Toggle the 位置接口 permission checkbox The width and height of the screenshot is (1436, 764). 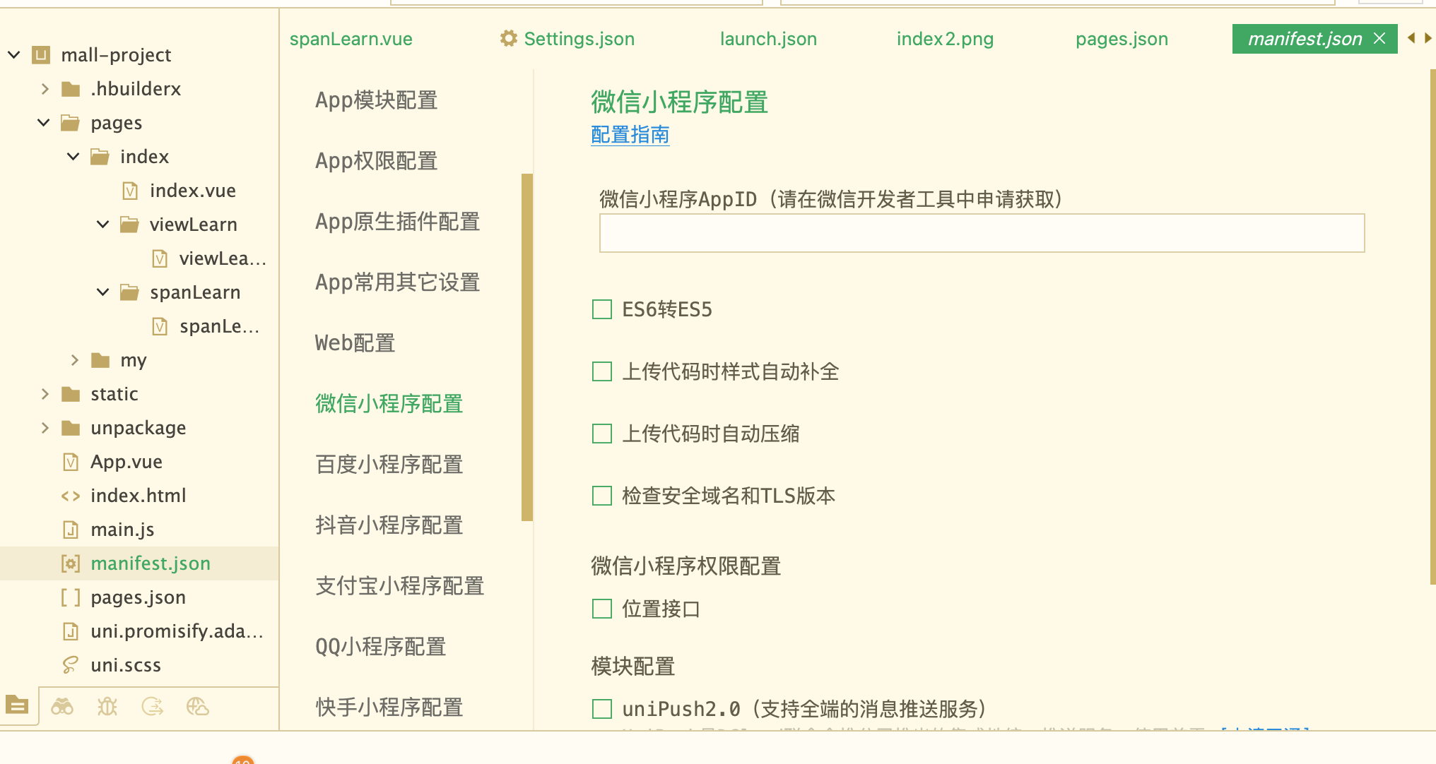602,609
